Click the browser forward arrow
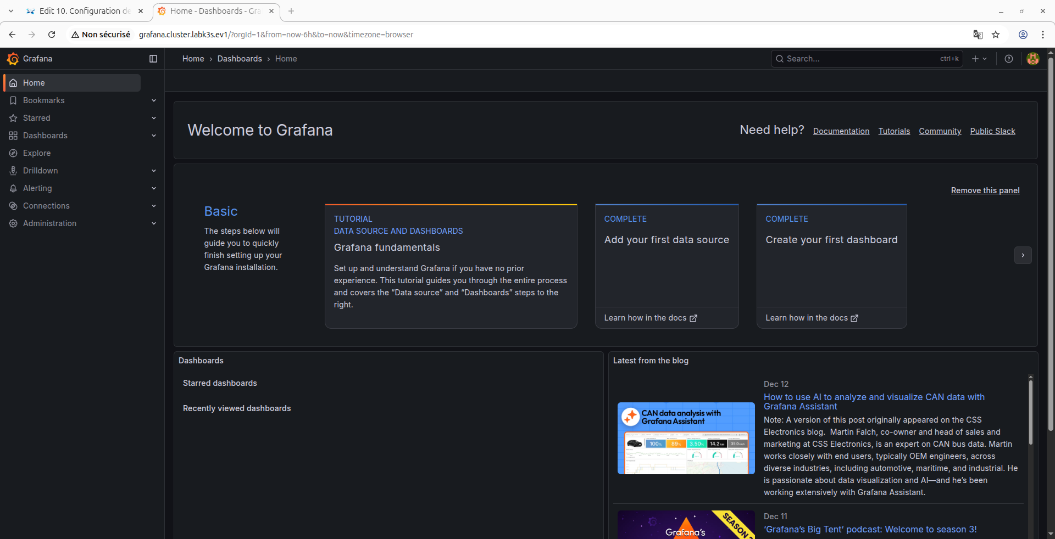1055x539 pixels. (x=32, y=35)
